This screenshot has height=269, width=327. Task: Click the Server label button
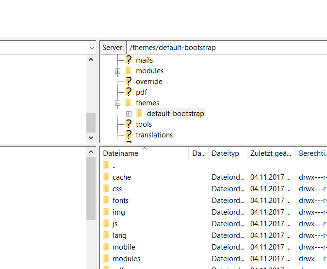tap(113, 48)
